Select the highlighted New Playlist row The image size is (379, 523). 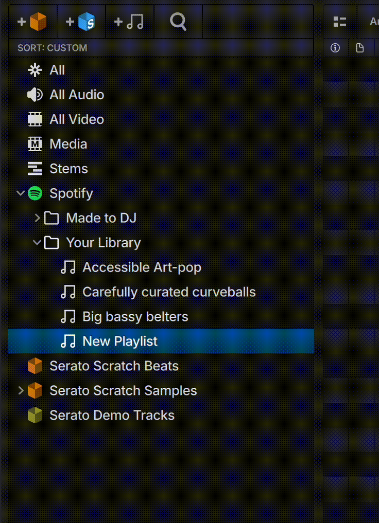[161, 341]
